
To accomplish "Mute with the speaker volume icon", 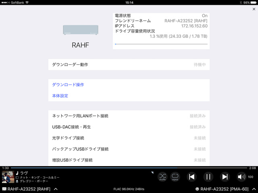I will click(241, 177).
